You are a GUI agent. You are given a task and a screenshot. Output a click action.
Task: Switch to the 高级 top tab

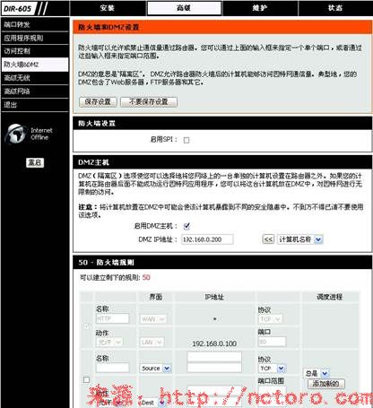(x=185, y=8)
